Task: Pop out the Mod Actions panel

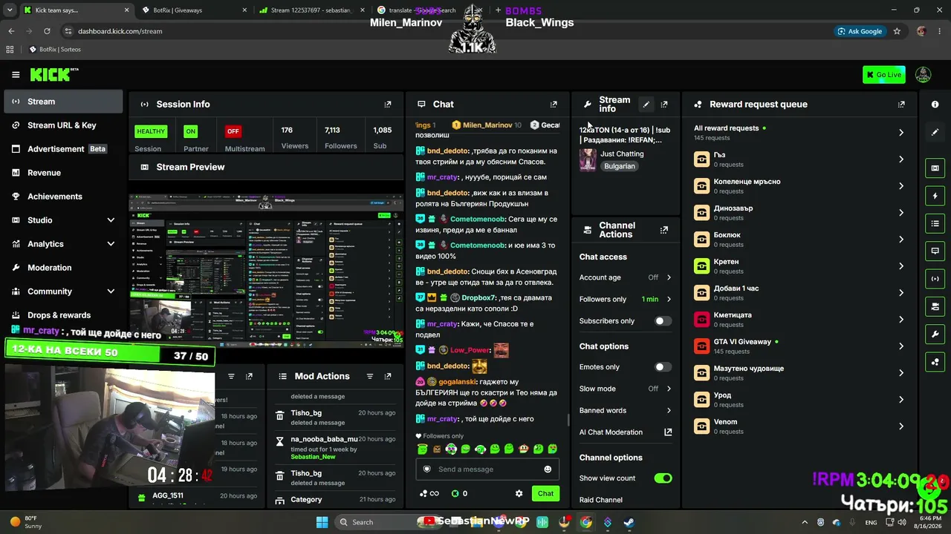Action: (387, 377)
